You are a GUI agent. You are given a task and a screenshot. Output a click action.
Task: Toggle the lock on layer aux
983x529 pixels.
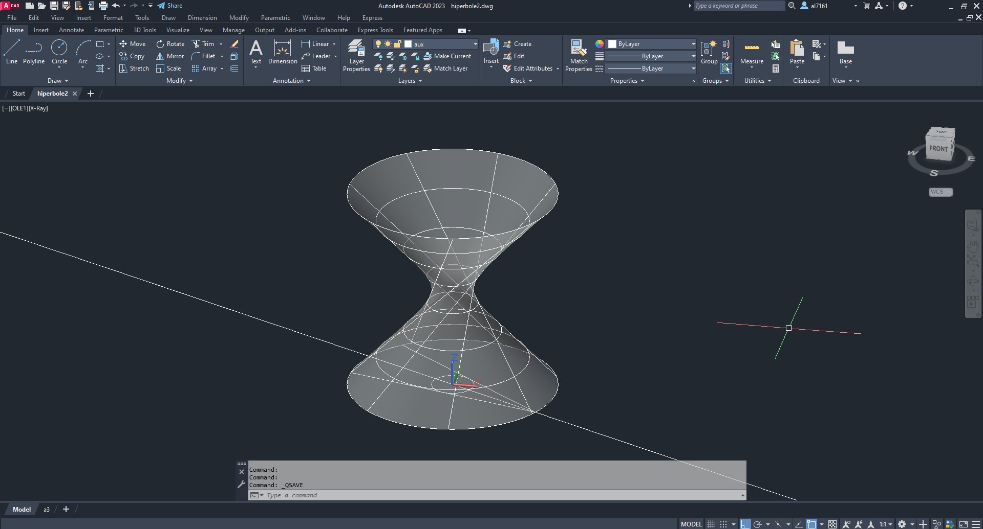coord(397,44)
